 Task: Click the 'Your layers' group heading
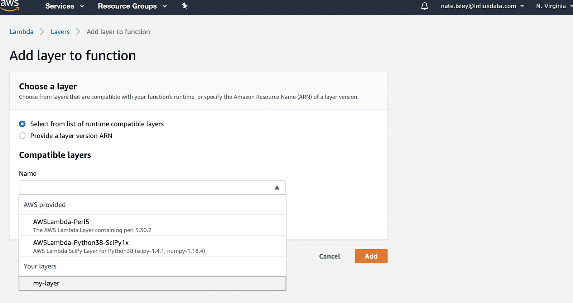coord(40,266)
